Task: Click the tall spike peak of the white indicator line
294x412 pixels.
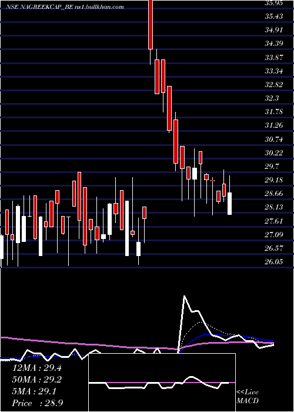Action: click(x=185, y=297)
